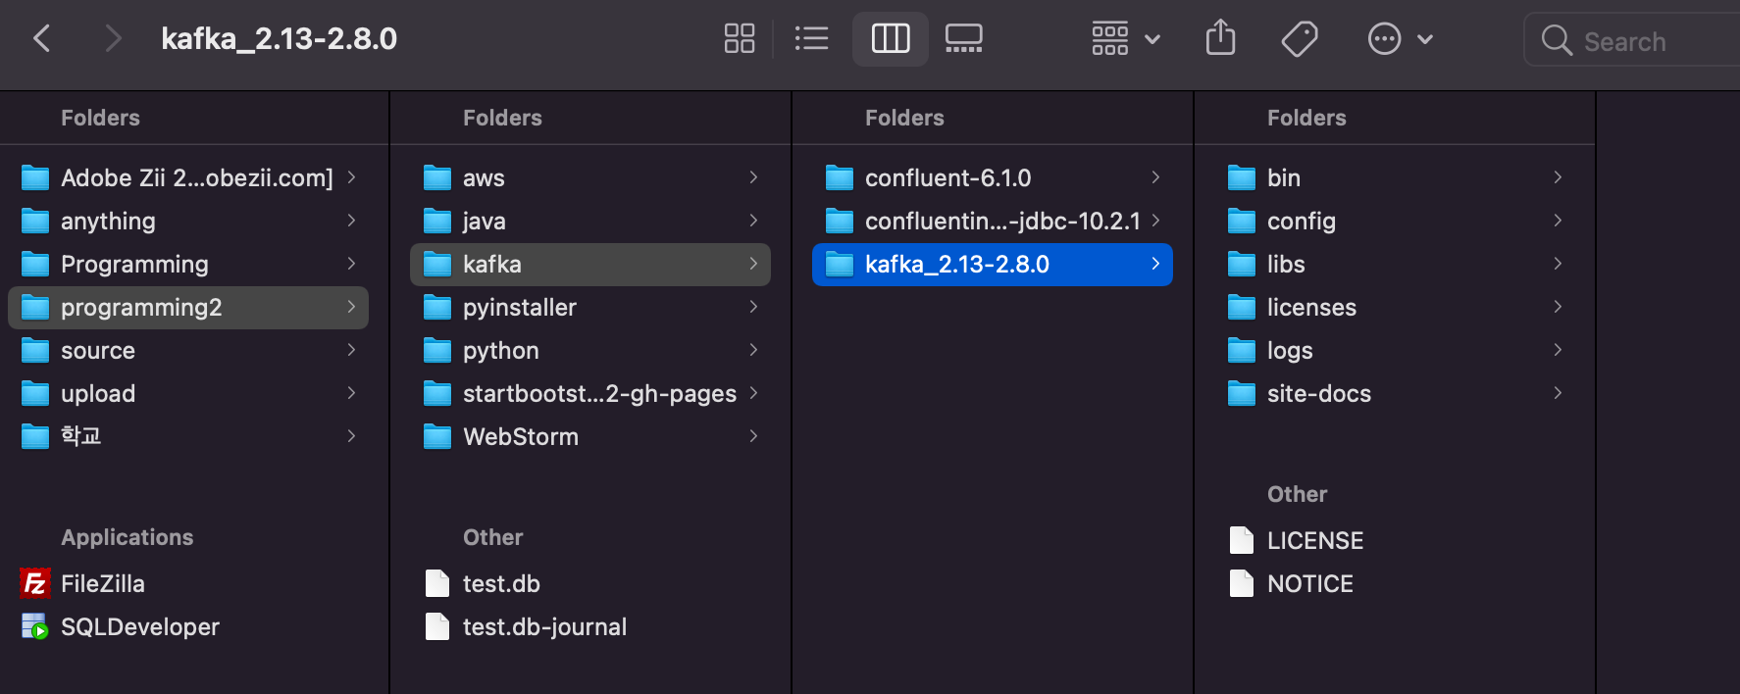Open the confluent-6.1.0 folder

click(993, 177)
